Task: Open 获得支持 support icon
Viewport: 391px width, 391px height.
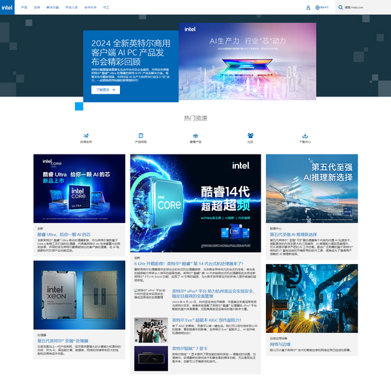Action: 86,135
